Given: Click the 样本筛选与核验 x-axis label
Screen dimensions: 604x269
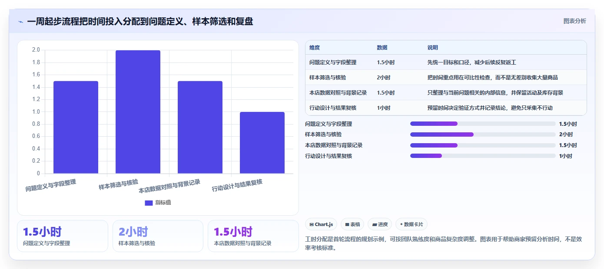Looking at the screenshot, I should tap(118, 184).
